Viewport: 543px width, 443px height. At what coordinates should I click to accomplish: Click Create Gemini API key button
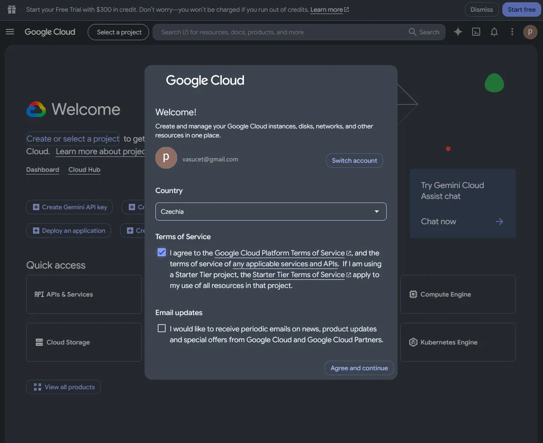tap(70, 207)
